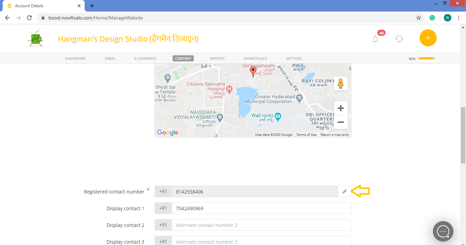Click the red location pin on map

pos(253,72)
